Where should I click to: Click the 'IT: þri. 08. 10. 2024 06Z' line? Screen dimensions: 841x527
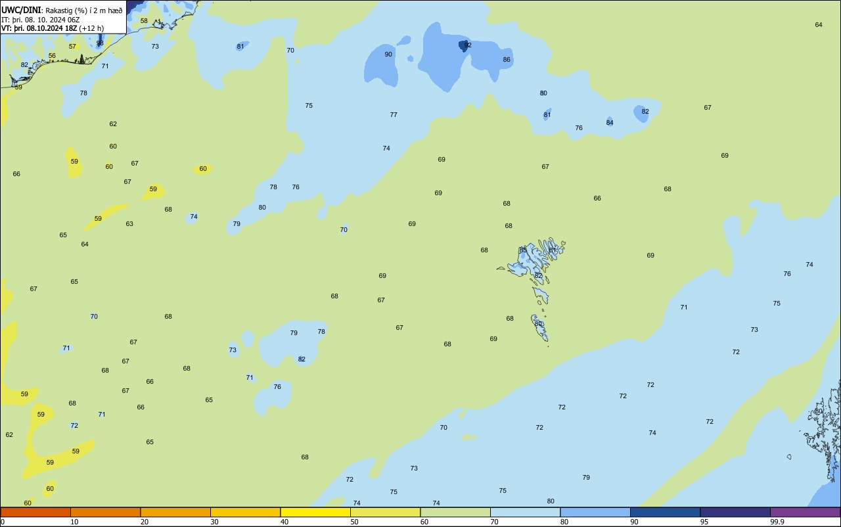(41, 20)
